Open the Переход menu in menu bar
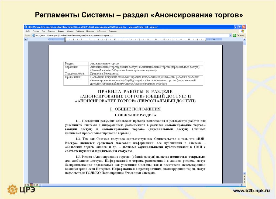The width and height of the screenshot is (276, 199). pos(90,31)
